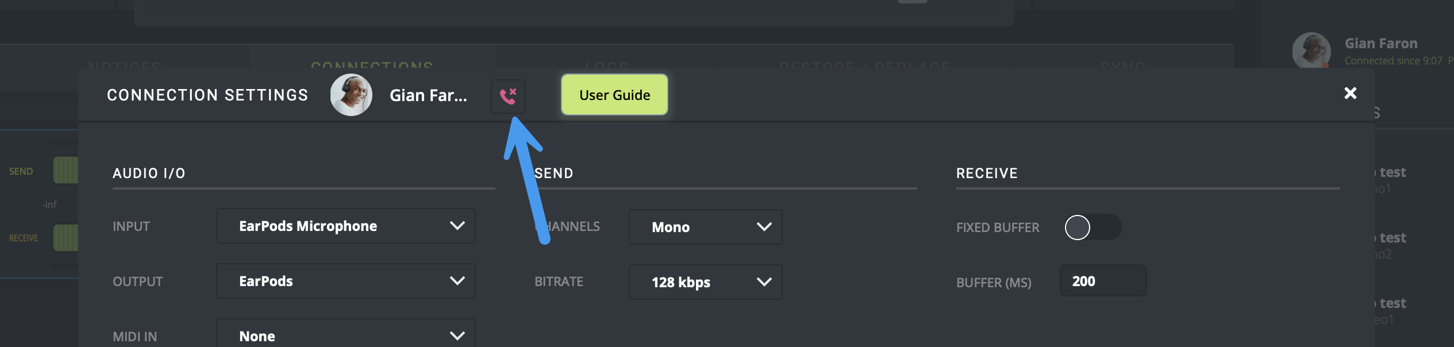The width and height of the screenshot is (1454, 347).
Task: Expand the Bitrate 128 kbps dropdown
Action: (705, 282)
